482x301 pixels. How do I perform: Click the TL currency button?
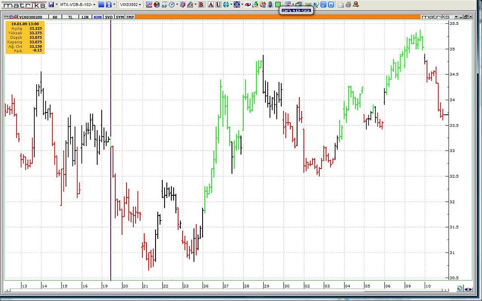pos(70,17)
